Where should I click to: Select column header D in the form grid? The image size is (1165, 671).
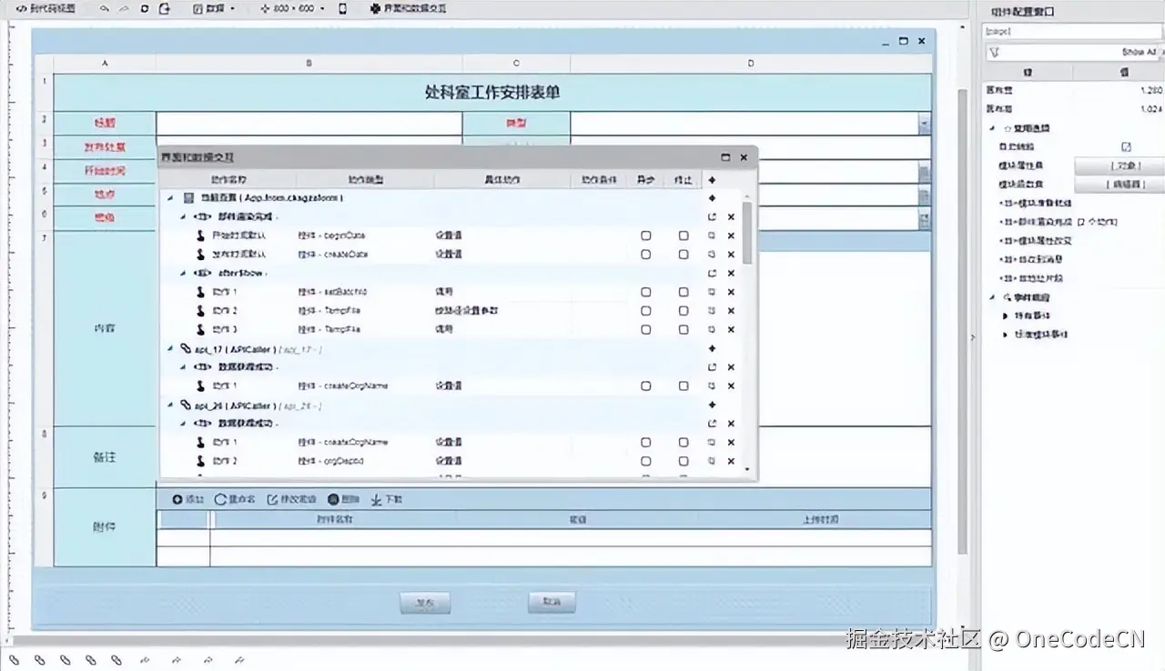tap(751, 63)
